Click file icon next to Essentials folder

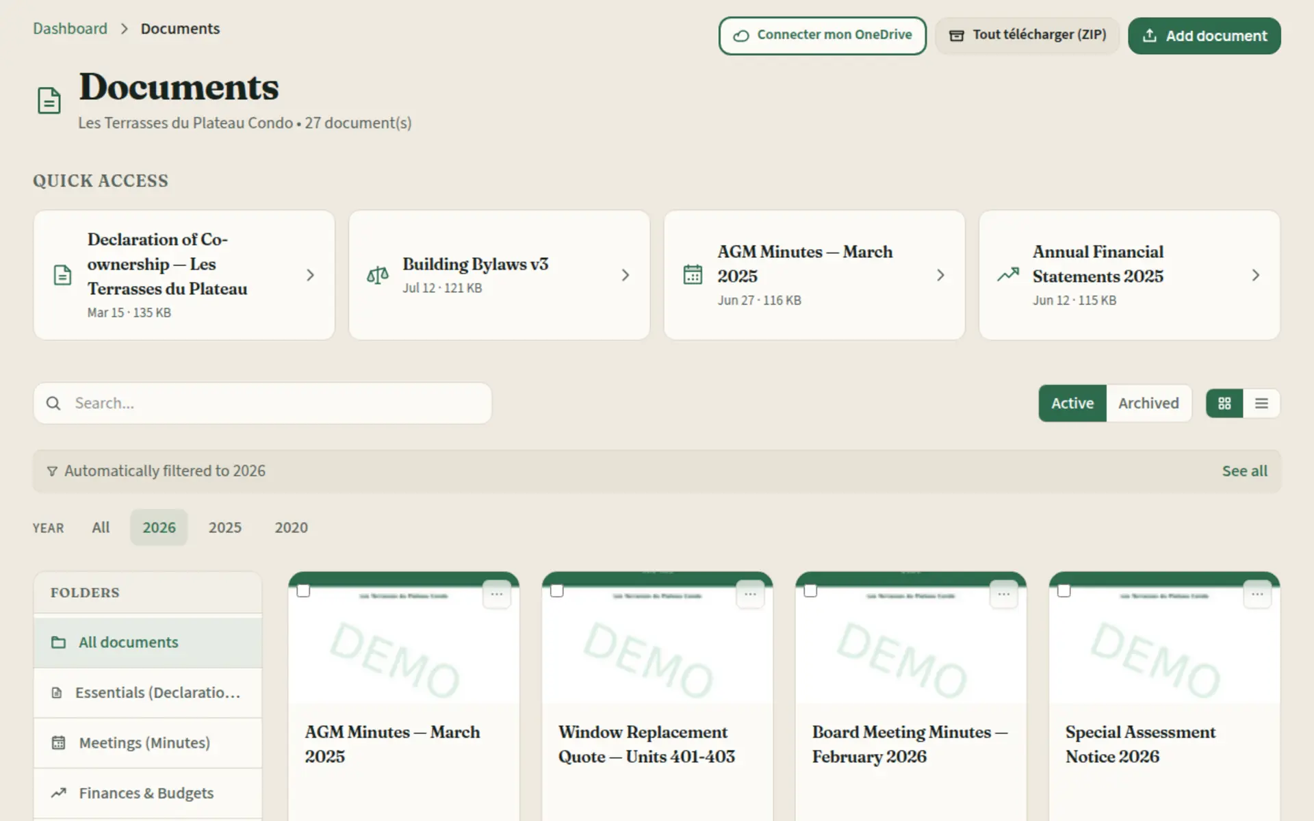(x=57, y=693)
